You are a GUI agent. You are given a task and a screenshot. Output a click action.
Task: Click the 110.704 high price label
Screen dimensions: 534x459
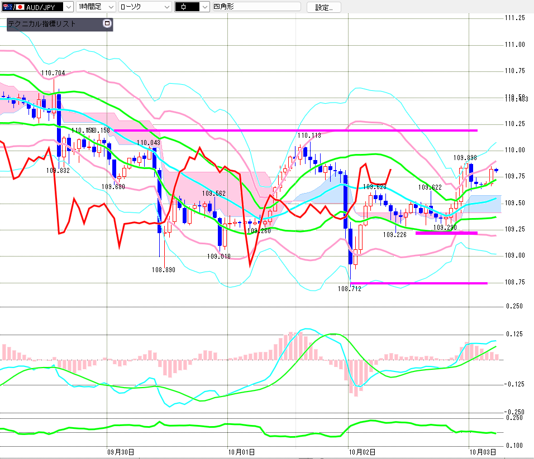point(53,73)
